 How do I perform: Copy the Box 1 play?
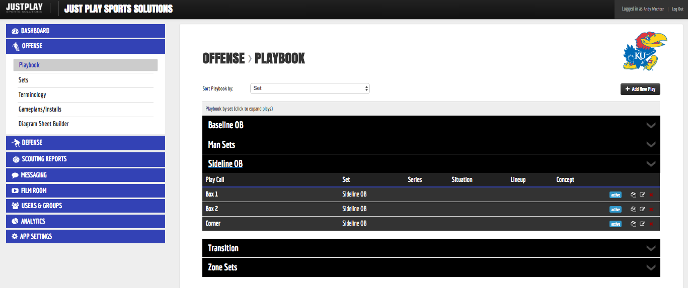click(x=634, y=195)
